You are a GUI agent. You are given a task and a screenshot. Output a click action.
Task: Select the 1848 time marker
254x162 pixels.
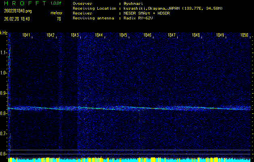pos(196,35)
